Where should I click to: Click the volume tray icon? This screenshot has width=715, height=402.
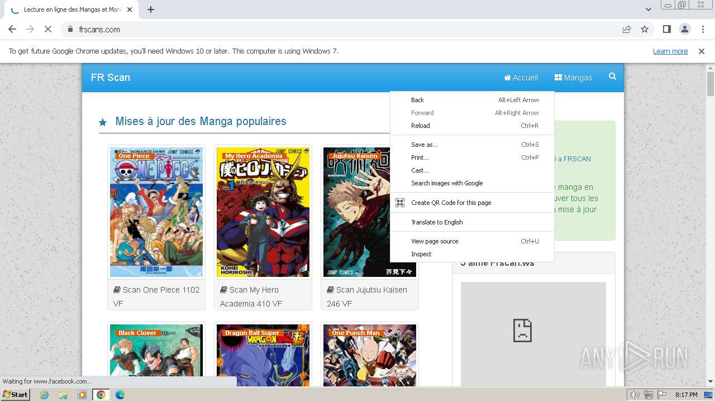(x=635, y=395)
